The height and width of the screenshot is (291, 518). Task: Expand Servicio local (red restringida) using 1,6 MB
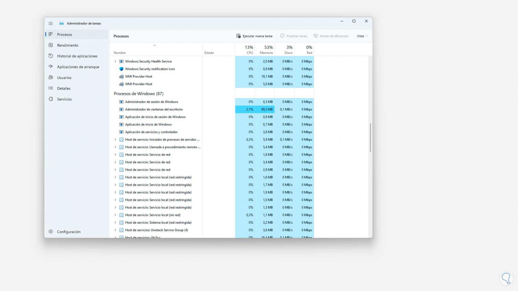(x=115, y=177)
